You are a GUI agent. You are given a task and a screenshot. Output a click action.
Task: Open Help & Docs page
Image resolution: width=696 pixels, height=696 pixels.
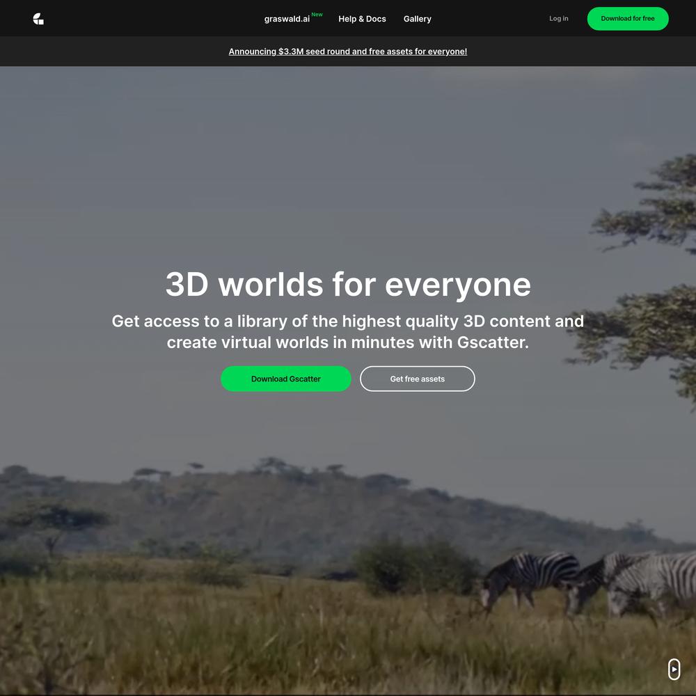(x=362, y=19)
